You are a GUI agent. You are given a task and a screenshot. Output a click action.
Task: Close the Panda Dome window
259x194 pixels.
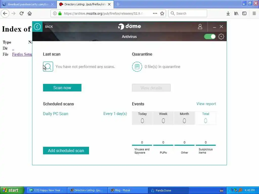pos(221,27)
